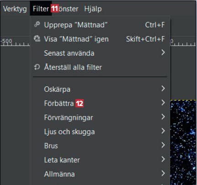The image size is (197, 185).
Task: Click the starry image canvas
Action: [183, 143]
